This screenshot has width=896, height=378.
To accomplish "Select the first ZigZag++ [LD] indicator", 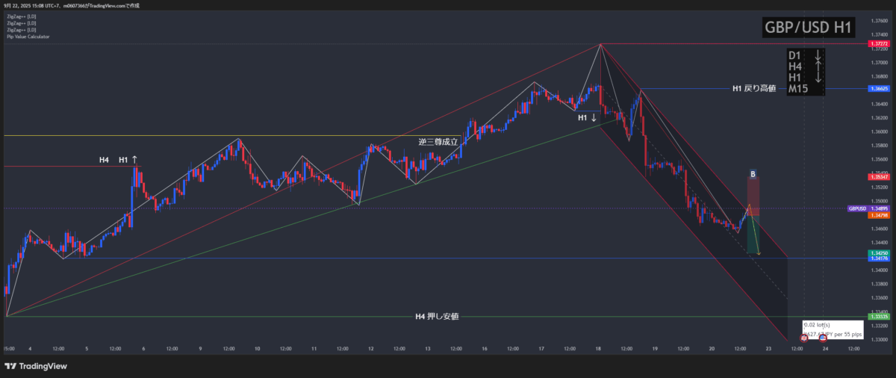I will [21, 16].
